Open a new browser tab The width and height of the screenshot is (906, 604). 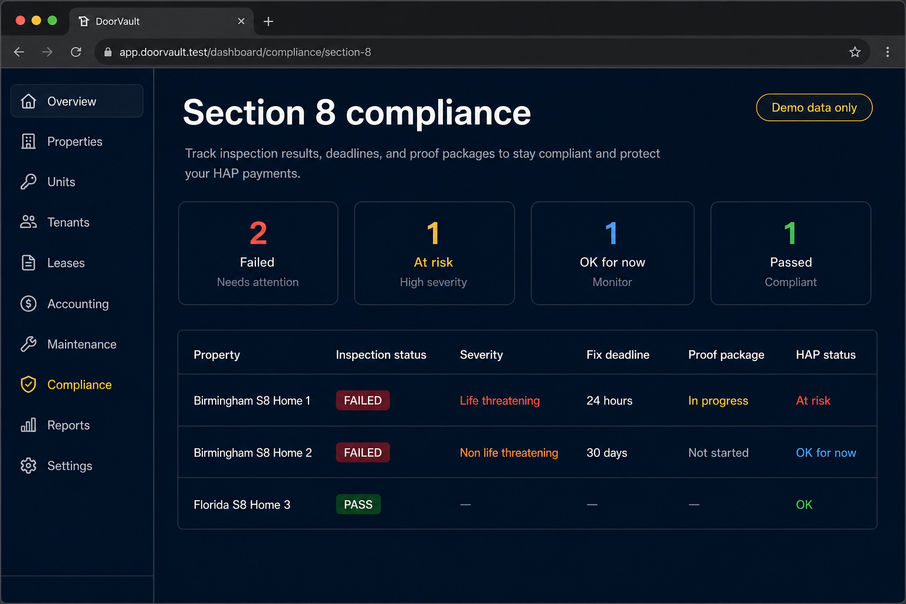268,21
